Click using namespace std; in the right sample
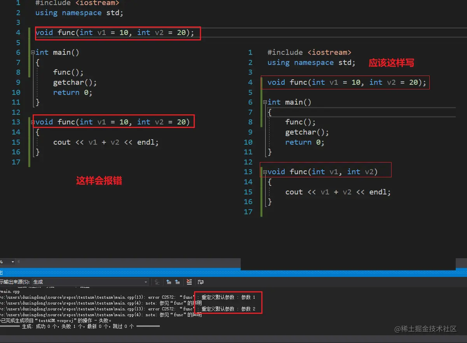The image size is (467, 343). click(311, 63)
